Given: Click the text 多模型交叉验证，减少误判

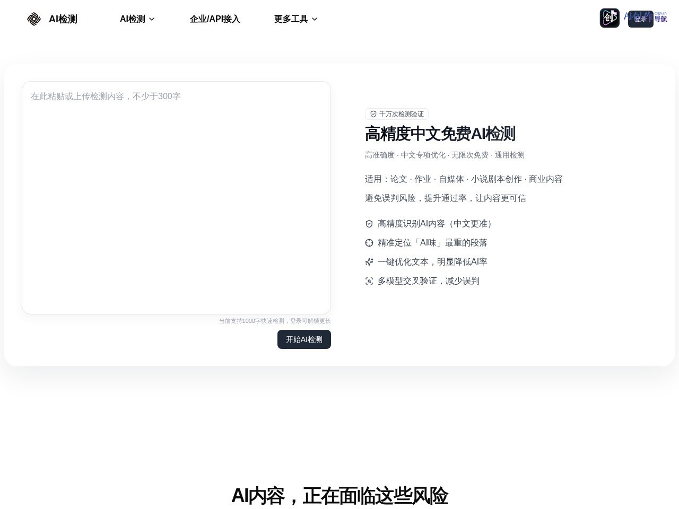Looking at the screenshot, I should pos(429,281).
